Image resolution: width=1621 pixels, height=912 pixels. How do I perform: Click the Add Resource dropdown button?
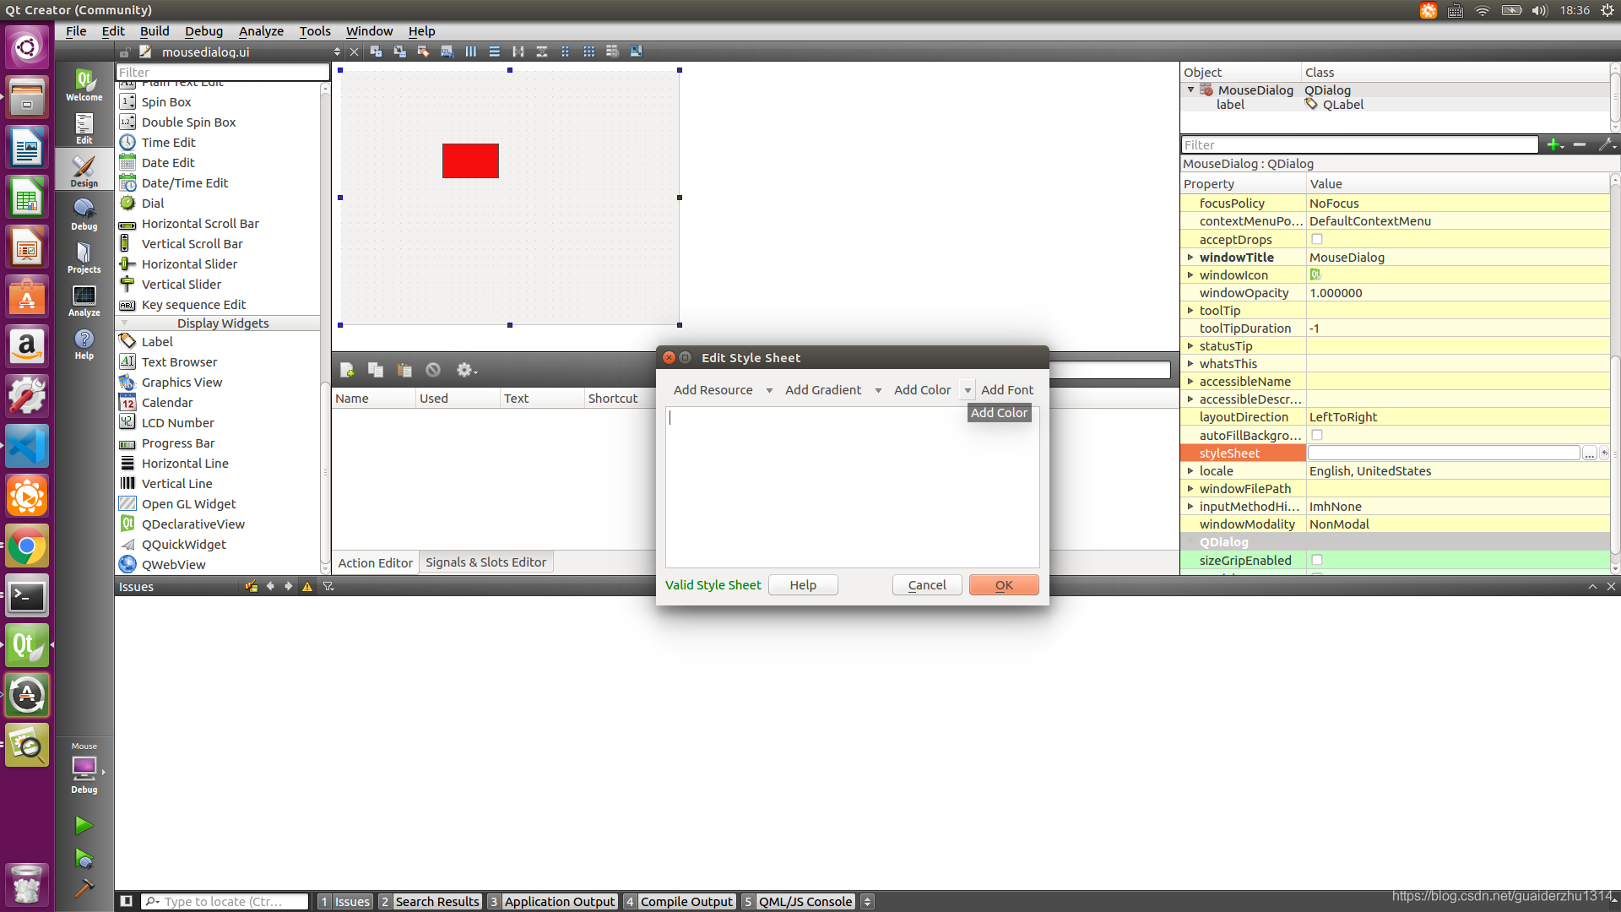coord(768,388)
